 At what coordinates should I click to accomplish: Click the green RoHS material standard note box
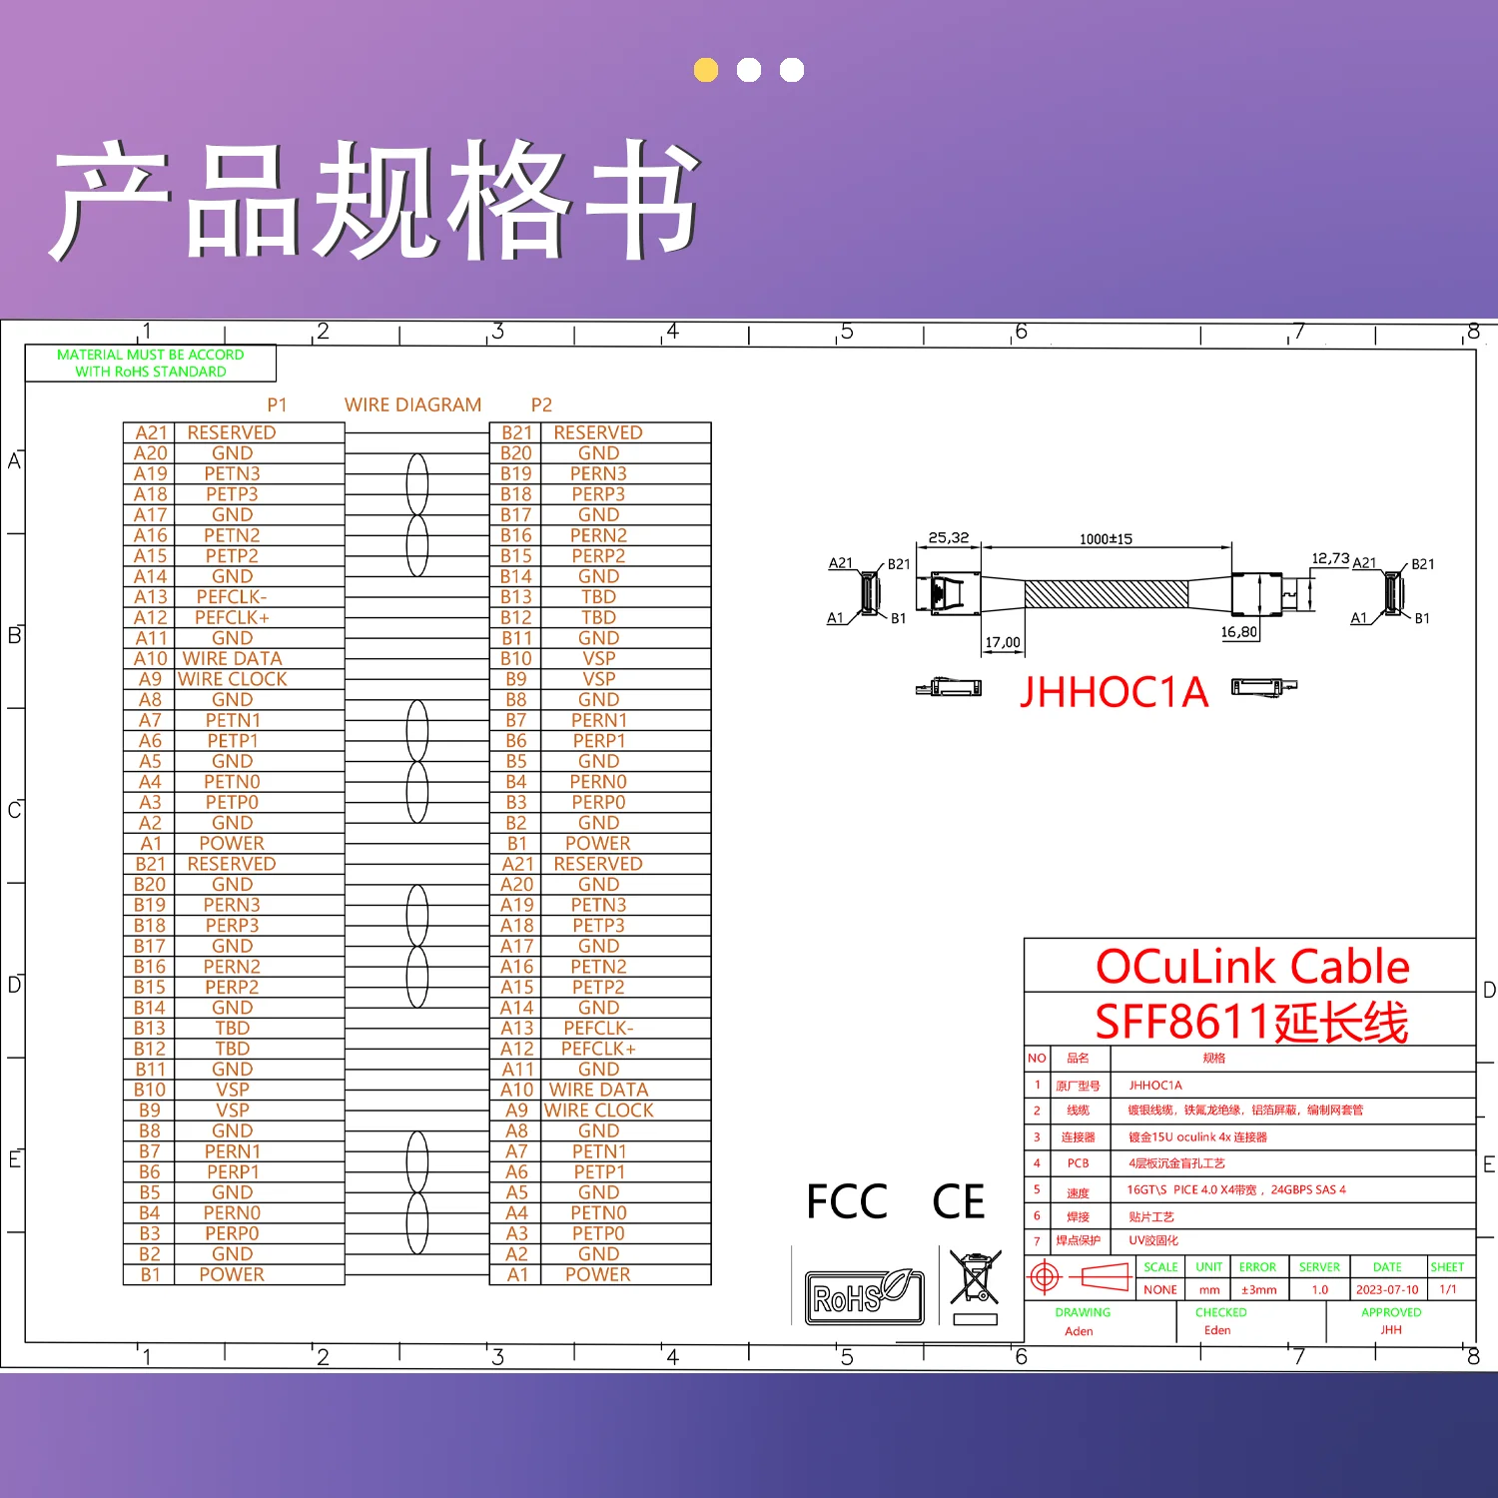(151, 364)
